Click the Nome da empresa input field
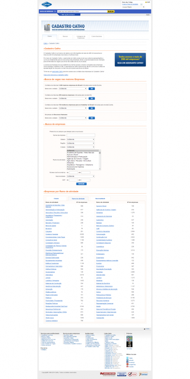 [81, 135]
